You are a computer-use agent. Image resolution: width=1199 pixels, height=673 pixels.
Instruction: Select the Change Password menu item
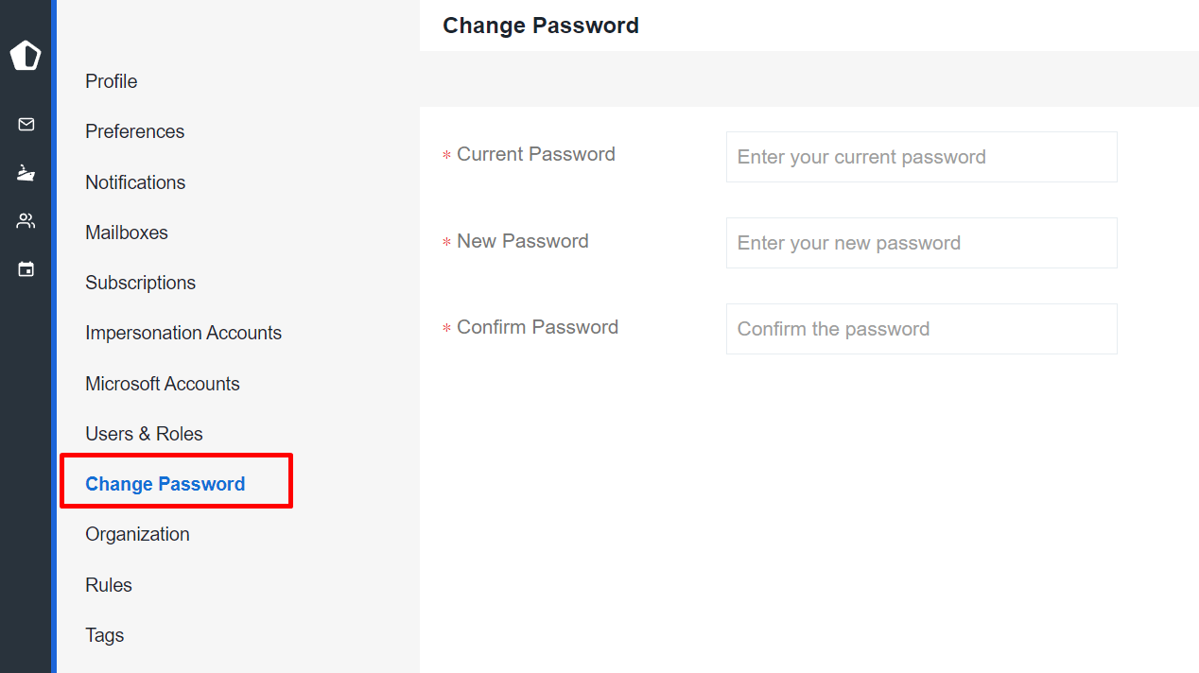[165, 484]
